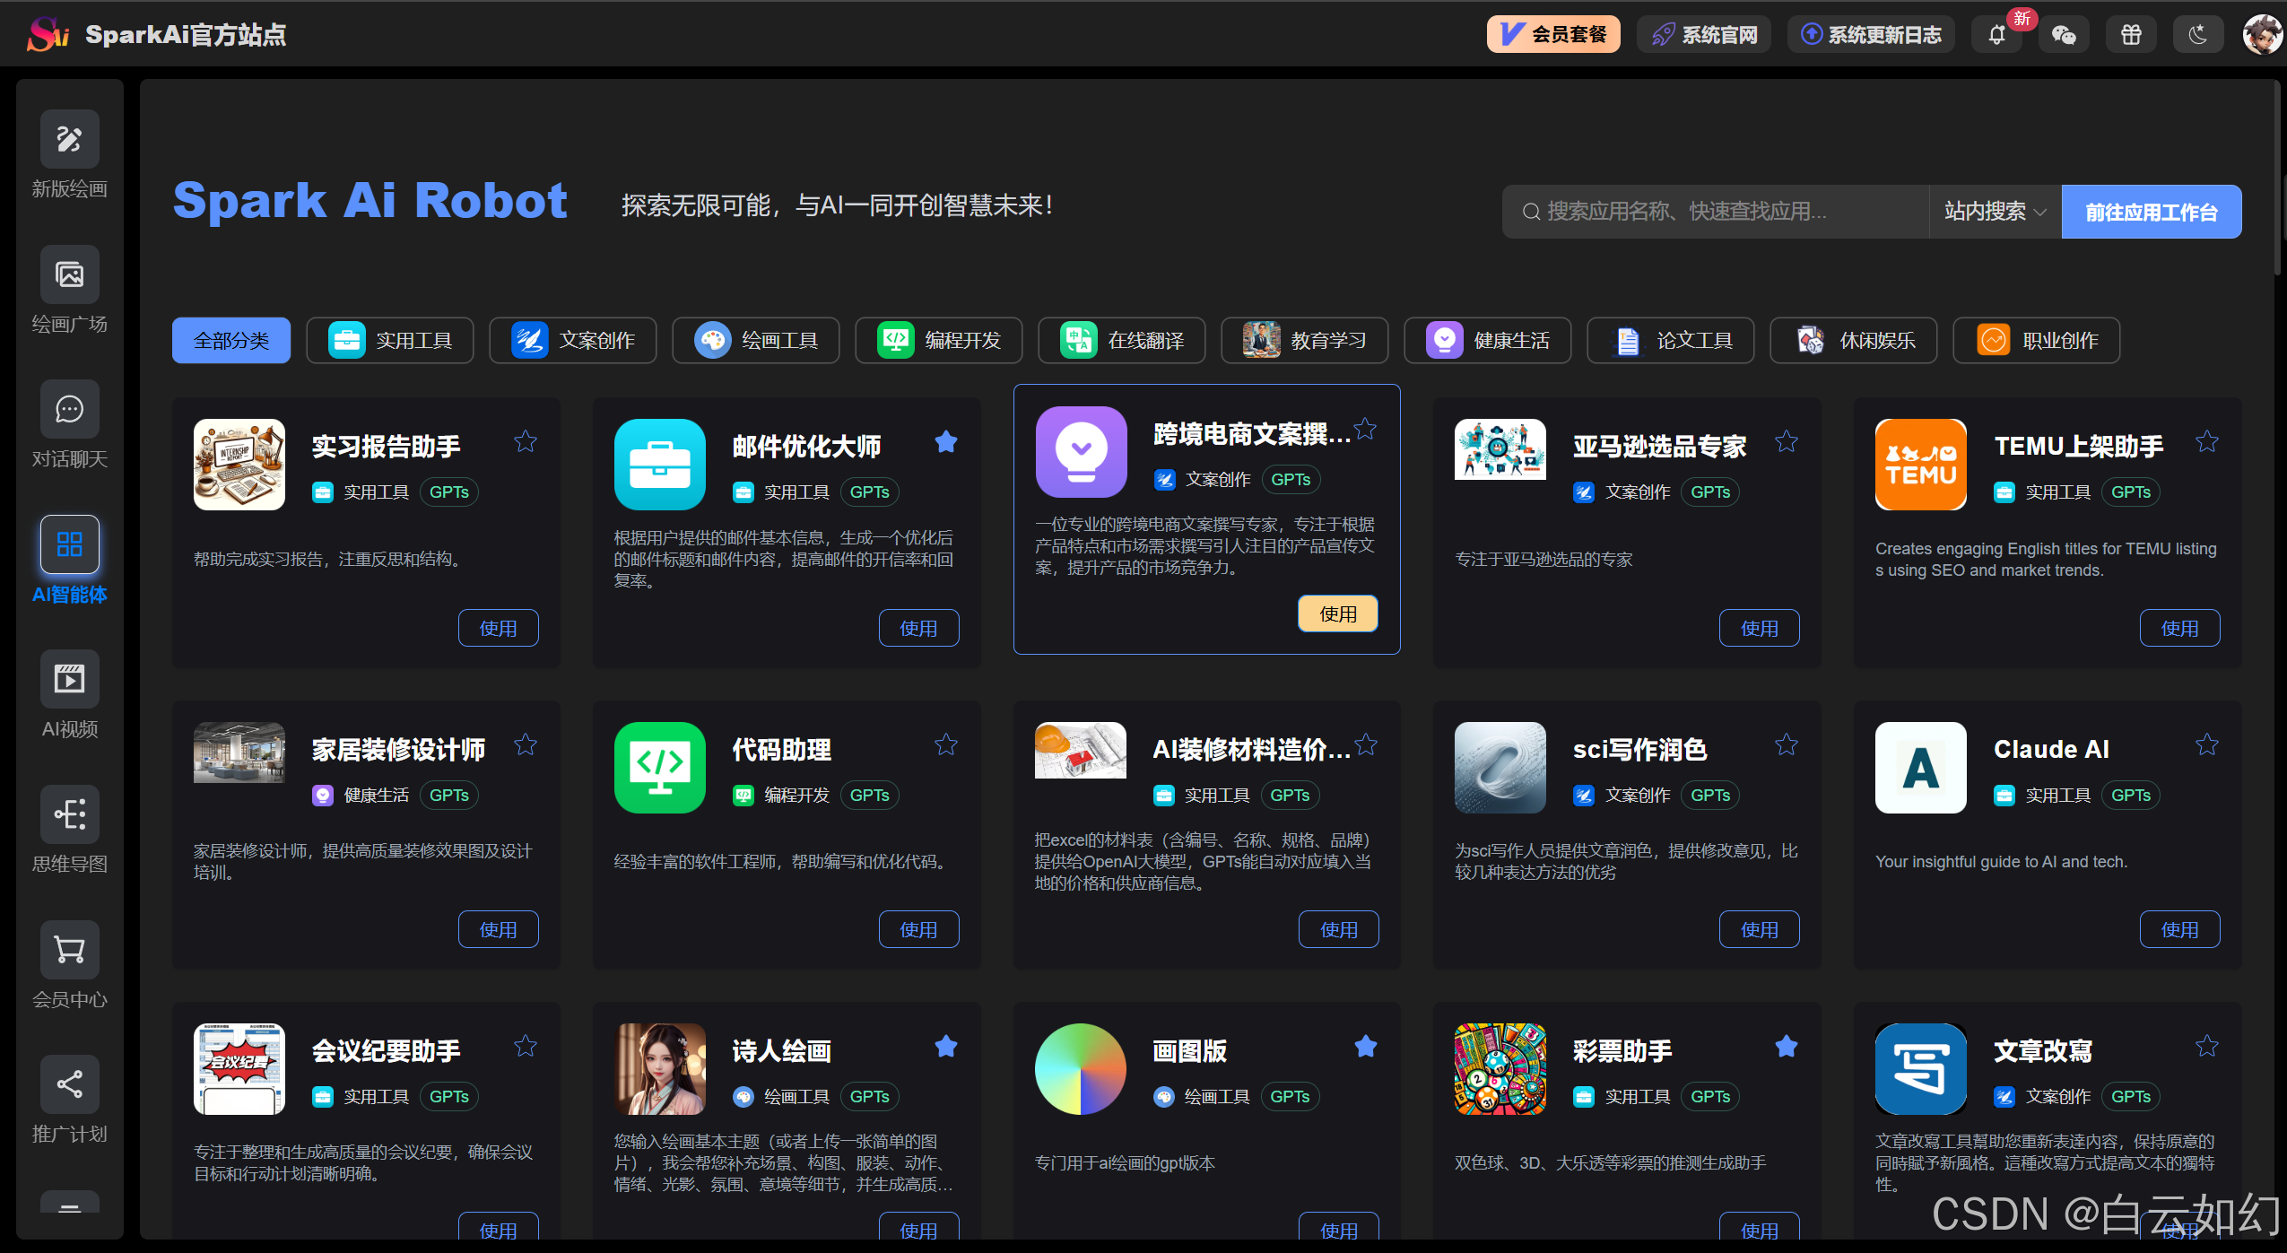Toggle dark mode with the moon icon
The image size is (2287, 1253).
[x=2197, y=35]
